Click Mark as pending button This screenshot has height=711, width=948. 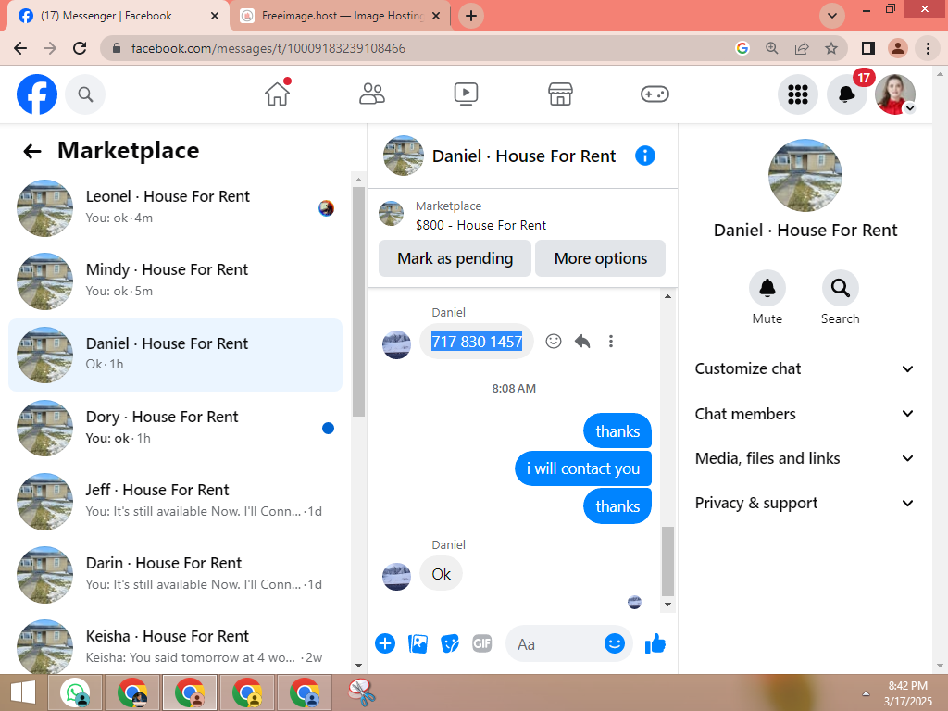(455, 259)
